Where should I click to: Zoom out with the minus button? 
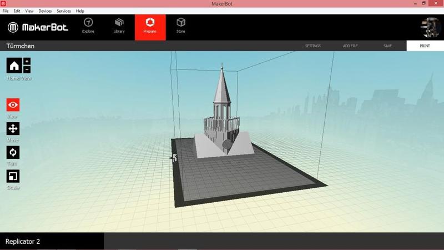click(27, 69)
